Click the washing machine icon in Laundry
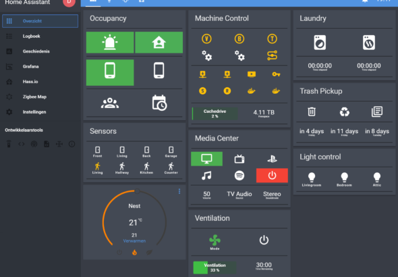The height and width of the screenshot is (277, 398). [320, 43]
